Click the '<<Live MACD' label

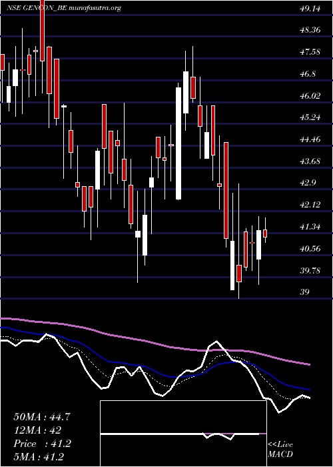click(x=280, y=450)
